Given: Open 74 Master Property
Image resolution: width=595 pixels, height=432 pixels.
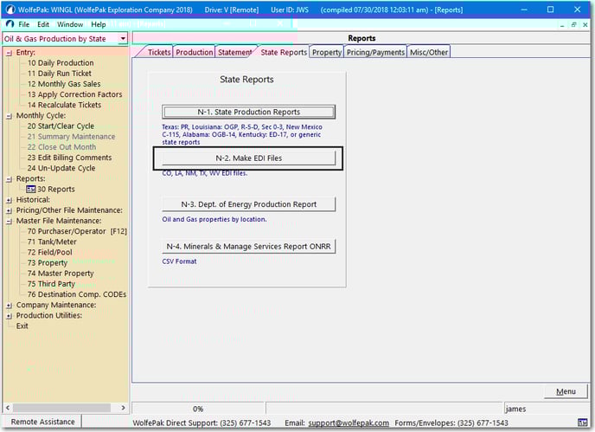Looking at the screenshot, I should click(x=61, y=274).
